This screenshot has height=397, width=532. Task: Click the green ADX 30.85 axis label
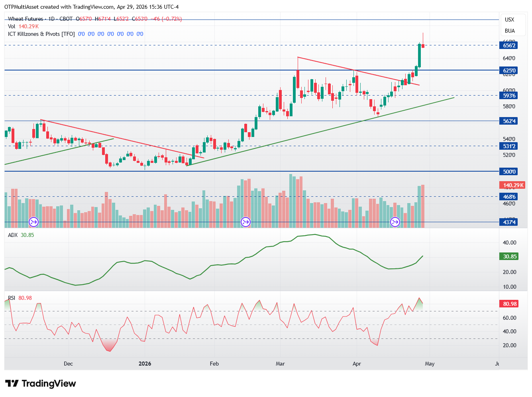pos(509,256)
